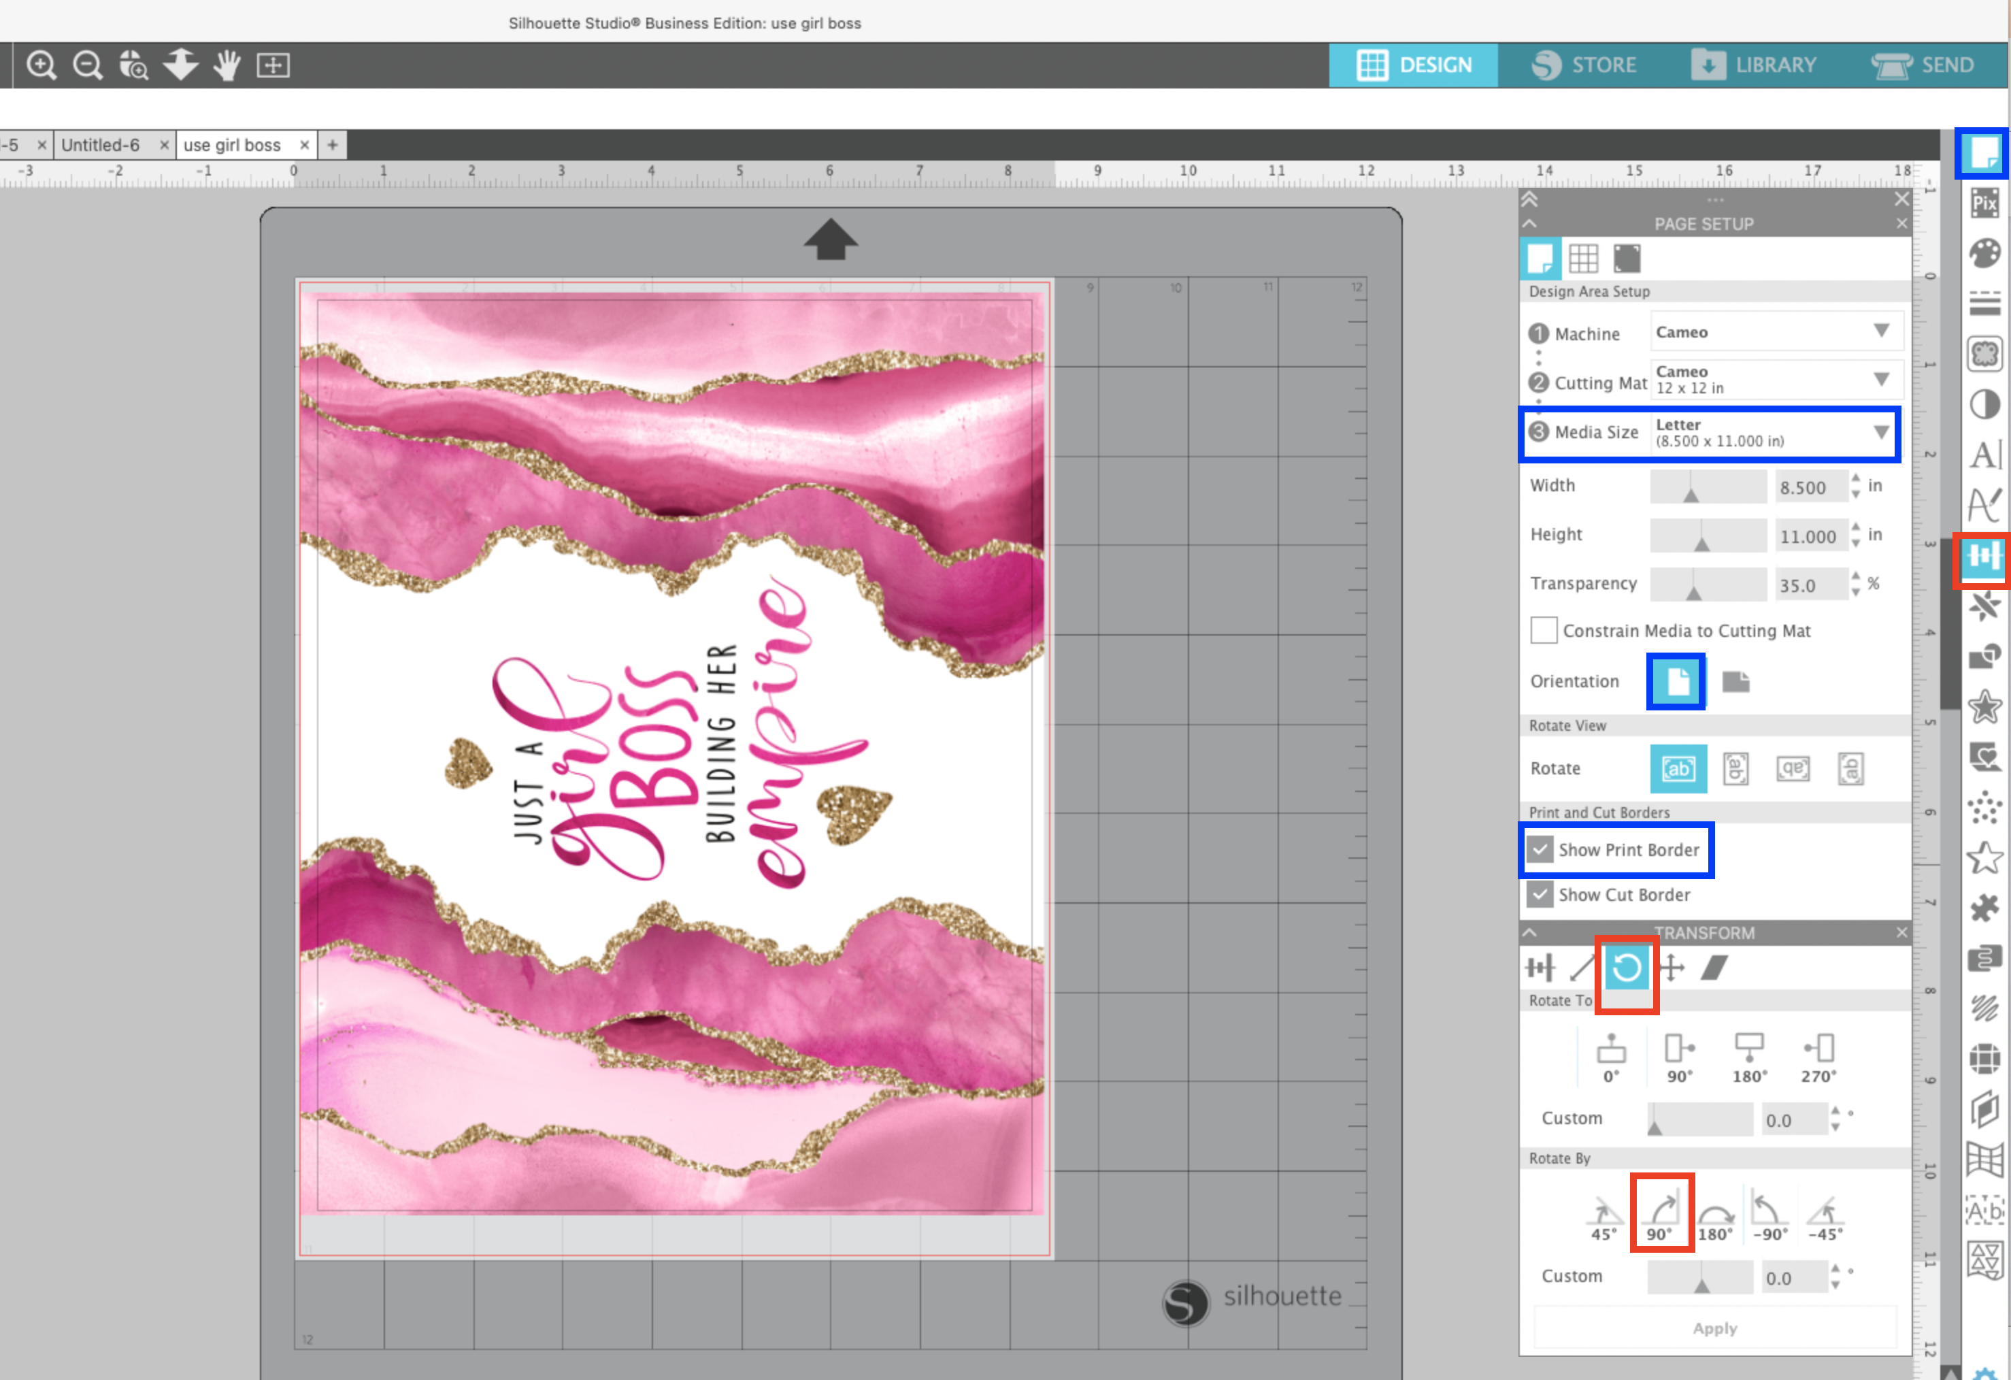The width and height of the screenshot is (2011, 1380).
Task: Open the LIBRARY tab
Action: click(x=1754, y=65)
